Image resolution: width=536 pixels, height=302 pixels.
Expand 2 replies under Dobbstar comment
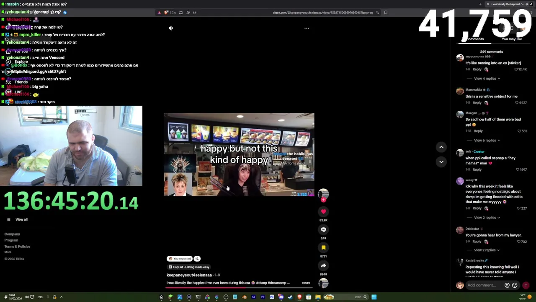[487, 250]
